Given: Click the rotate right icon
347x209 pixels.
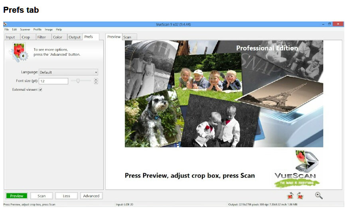Looking at the screenshot, I should tap(299, 195).
